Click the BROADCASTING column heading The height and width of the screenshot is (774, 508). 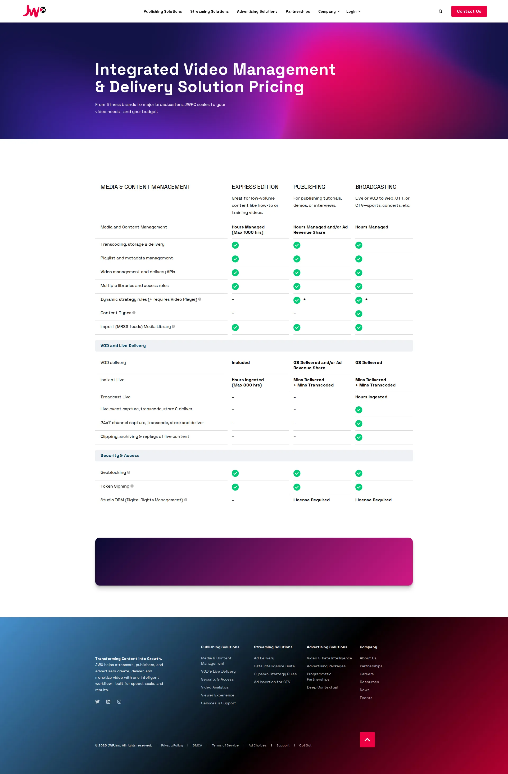376,187
